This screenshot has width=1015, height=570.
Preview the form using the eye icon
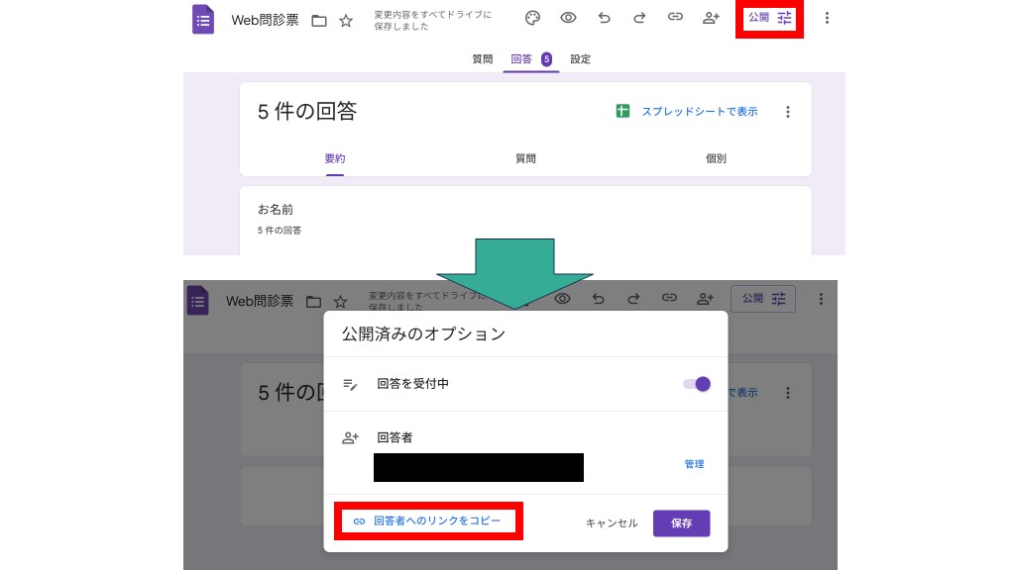pyautogui.click(x=568, y=18)
